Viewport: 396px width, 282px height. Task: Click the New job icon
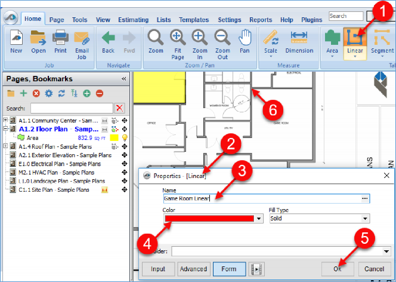16,38
